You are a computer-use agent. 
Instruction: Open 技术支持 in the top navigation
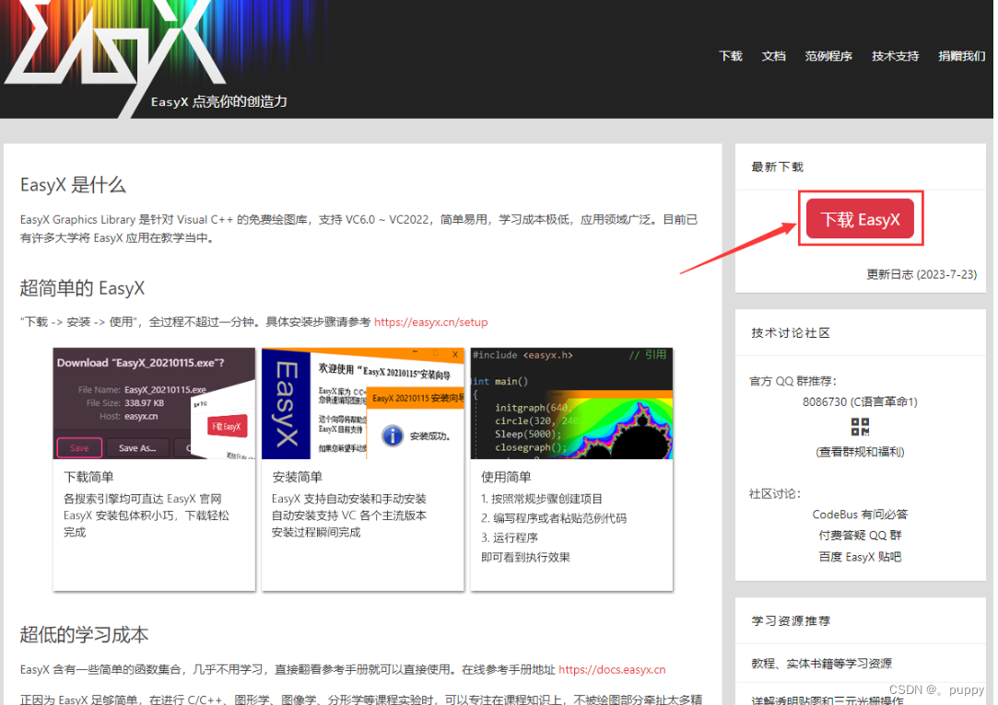895,56
